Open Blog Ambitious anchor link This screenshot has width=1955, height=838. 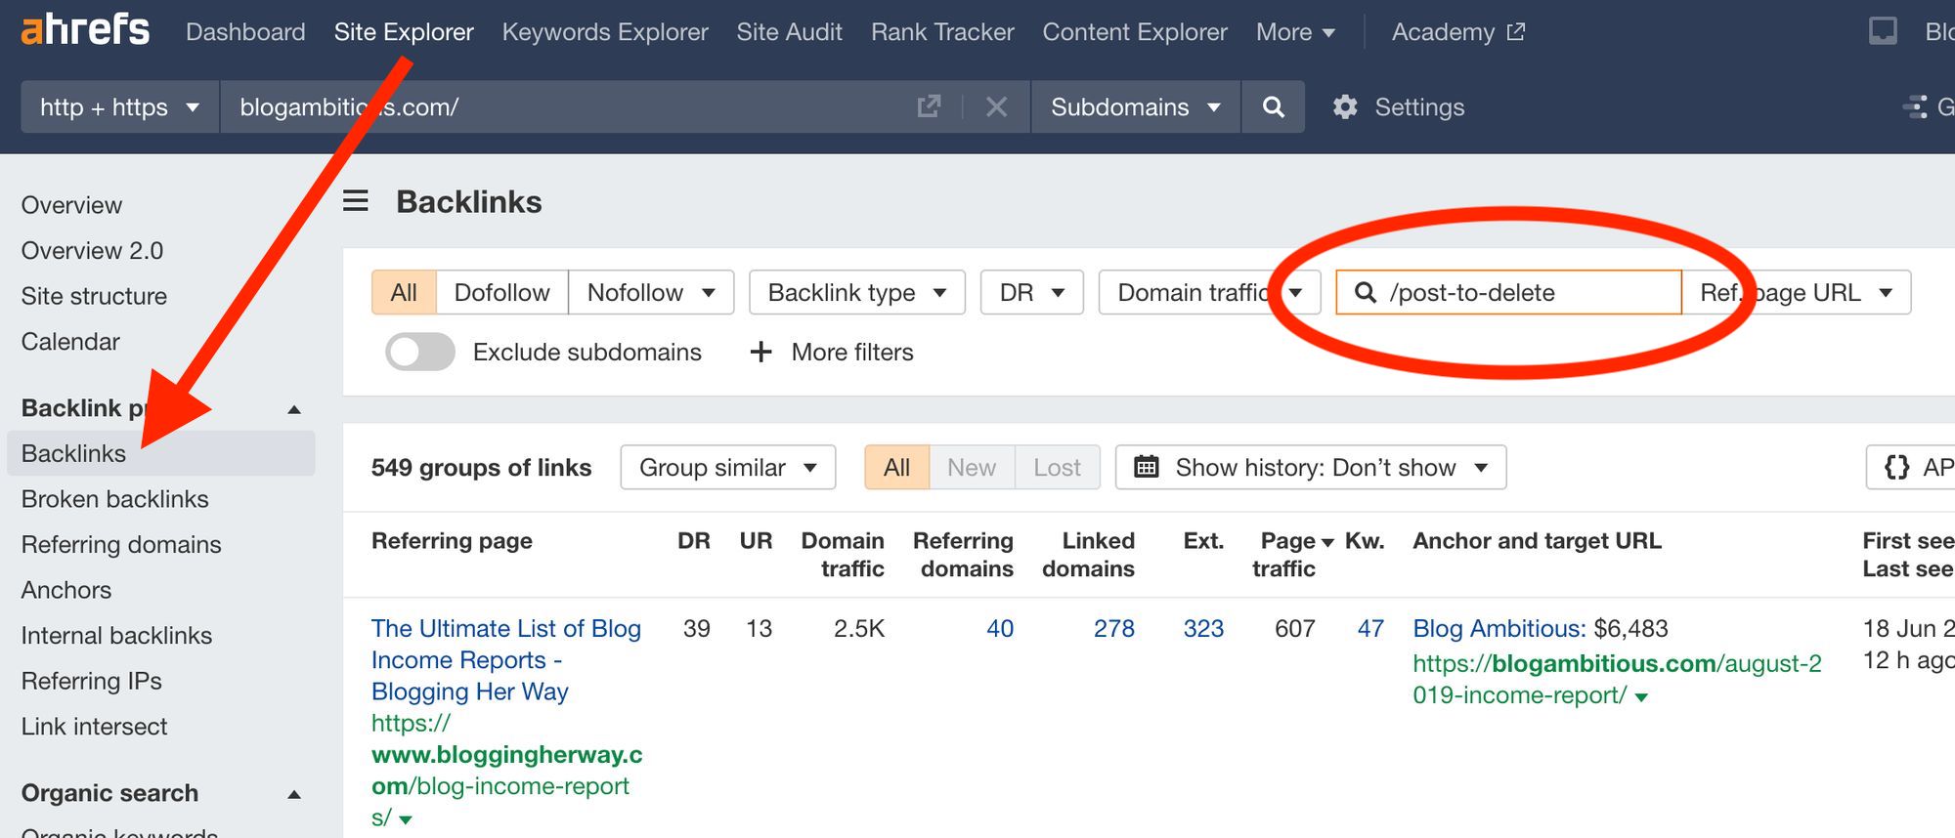pos(1499,628)
